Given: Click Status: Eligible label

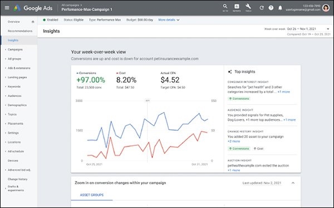Looking at the screenshot, I should click(73, 20).
